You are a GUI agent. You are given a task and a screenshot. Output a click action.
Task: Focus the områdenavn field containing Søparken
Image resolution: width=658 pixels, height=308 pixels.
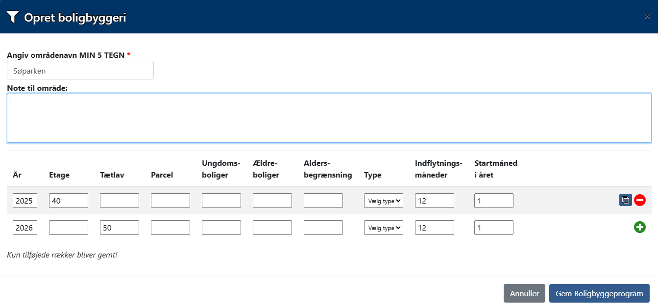point(80,71)
